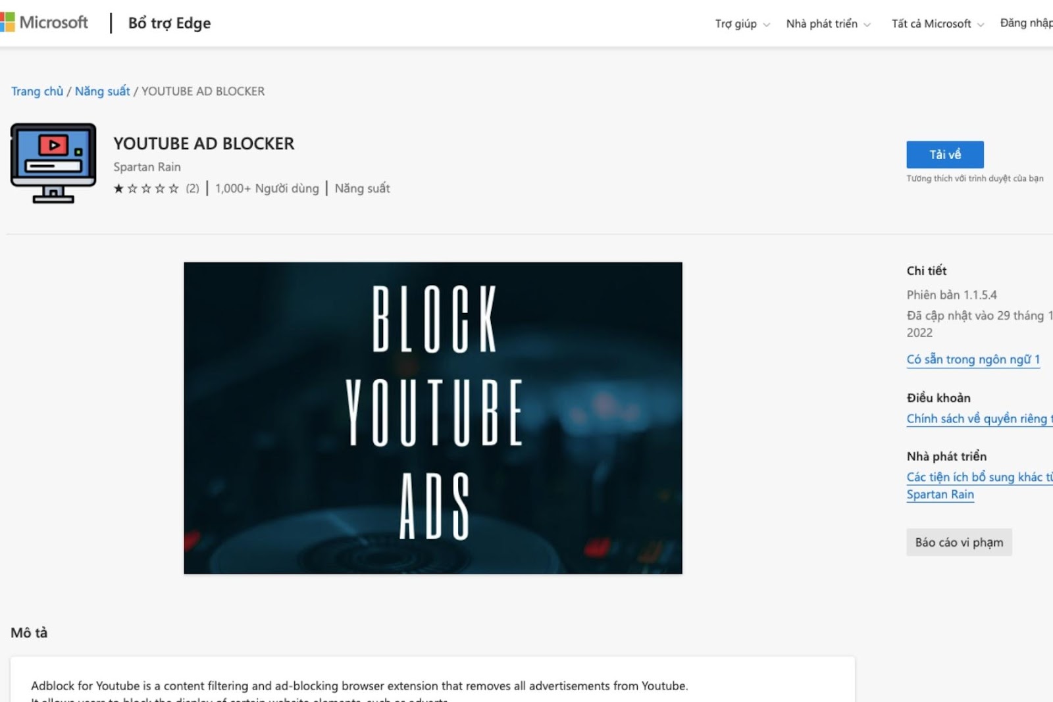Click the Đã cập nhật vào date text
This screenshot has width=1053, height=702.
(979, 324)
